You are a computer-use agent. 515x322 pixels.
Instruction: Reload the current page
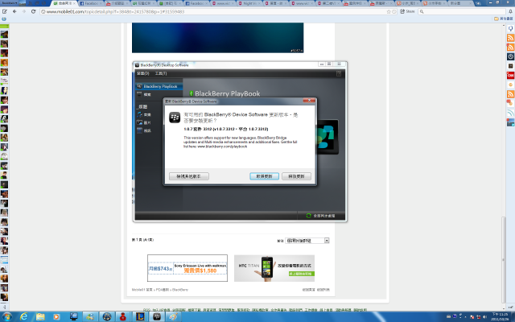(x=33, y=11)
